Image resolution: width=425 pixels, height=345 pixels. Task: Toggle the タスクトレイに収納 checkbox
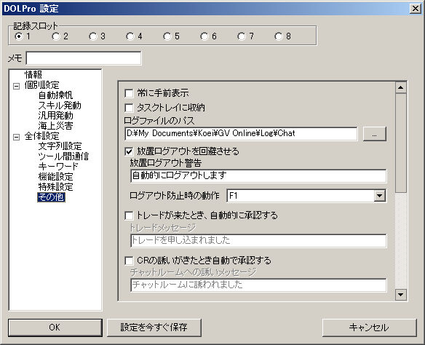click(x=129, y=108)
